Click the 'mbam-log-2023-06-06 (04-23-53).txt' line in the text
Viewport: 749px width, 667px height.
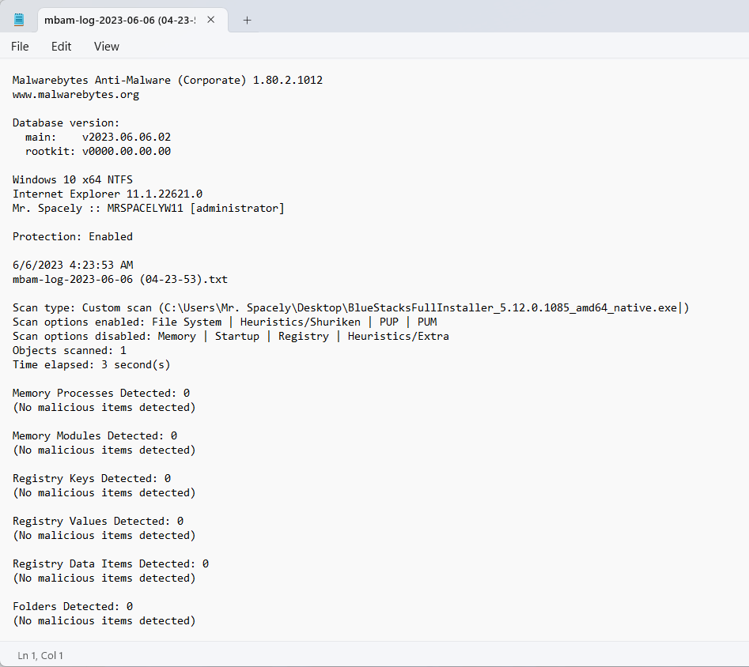coord(120,279)
